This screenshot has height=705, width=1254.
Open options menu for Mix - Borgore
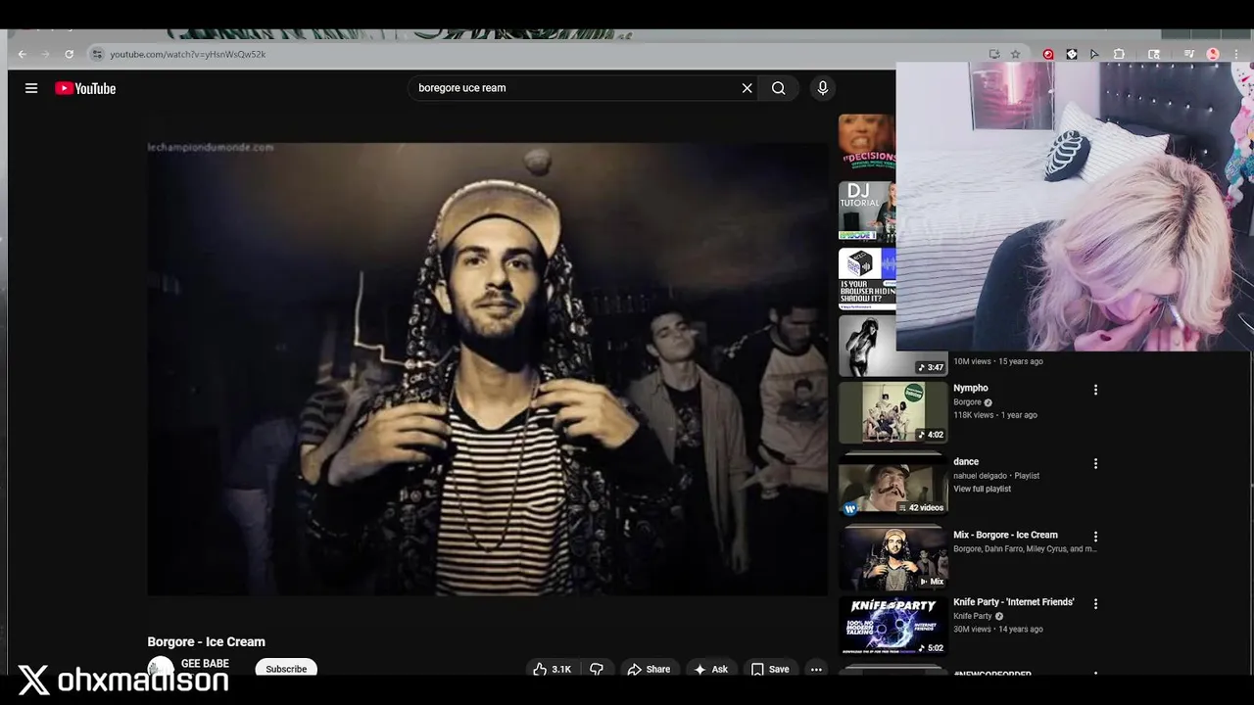(x=1095, y=537)
